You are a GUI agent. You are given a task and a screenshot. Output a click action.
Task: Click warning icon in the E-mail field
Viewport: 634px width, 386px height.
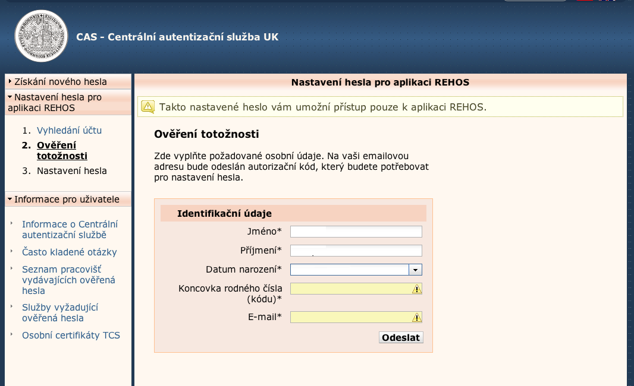coord(416,317)
